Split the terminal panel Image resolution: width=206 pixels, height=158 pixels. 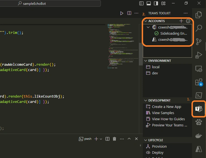pyautogui.click(x=107, y=139)
